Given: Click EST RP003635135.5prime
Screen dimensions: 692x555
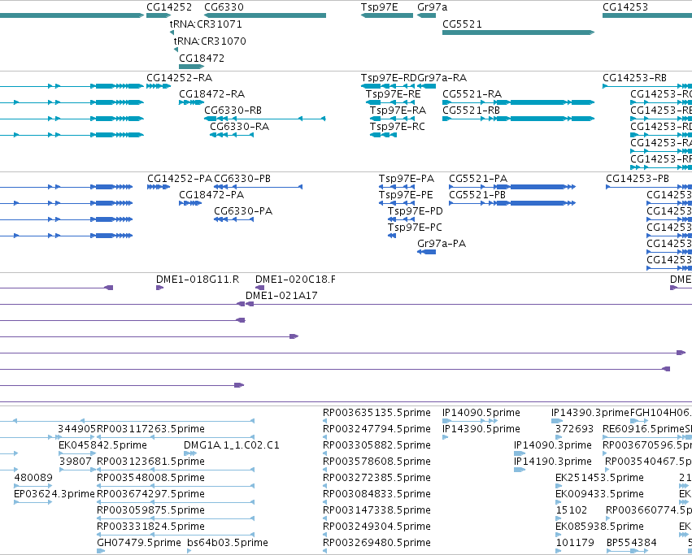Looking at the screenshot, I should [376, 413].
